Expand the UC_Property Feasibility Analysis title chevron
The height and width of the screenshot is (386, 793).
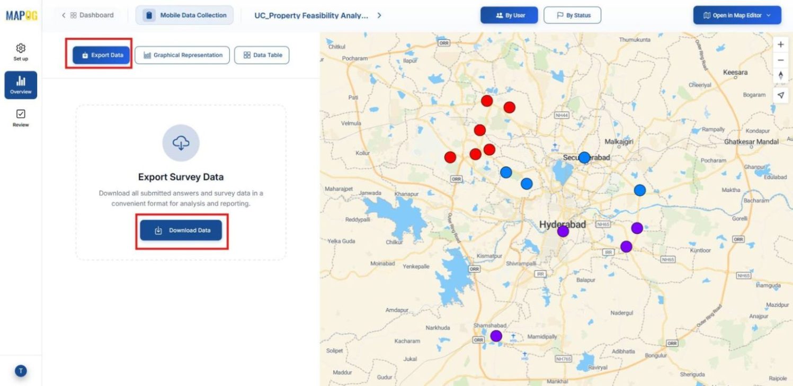(x=379, y=15)
